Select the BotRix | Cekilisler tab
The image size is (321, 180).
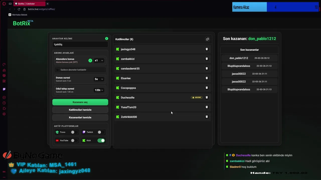click(x=30, y=4)
